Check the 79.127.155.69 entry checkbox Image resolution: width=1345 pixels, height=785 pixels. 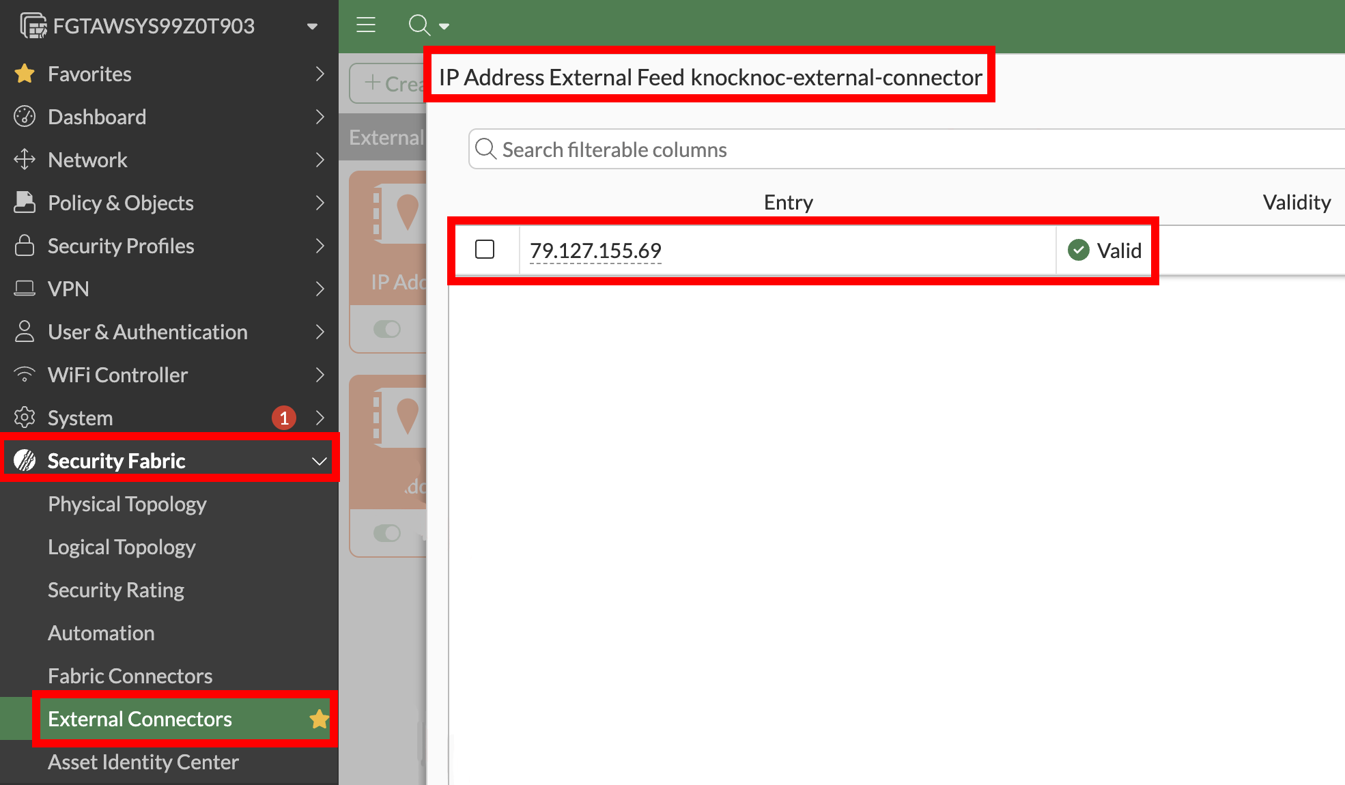tap(485, 250)
